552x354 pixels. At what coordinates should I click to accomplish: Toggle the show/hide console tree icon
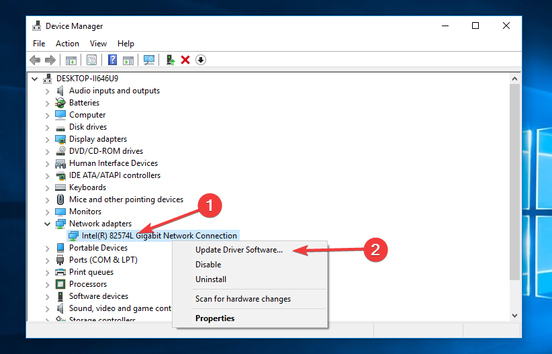click(71, 60)
